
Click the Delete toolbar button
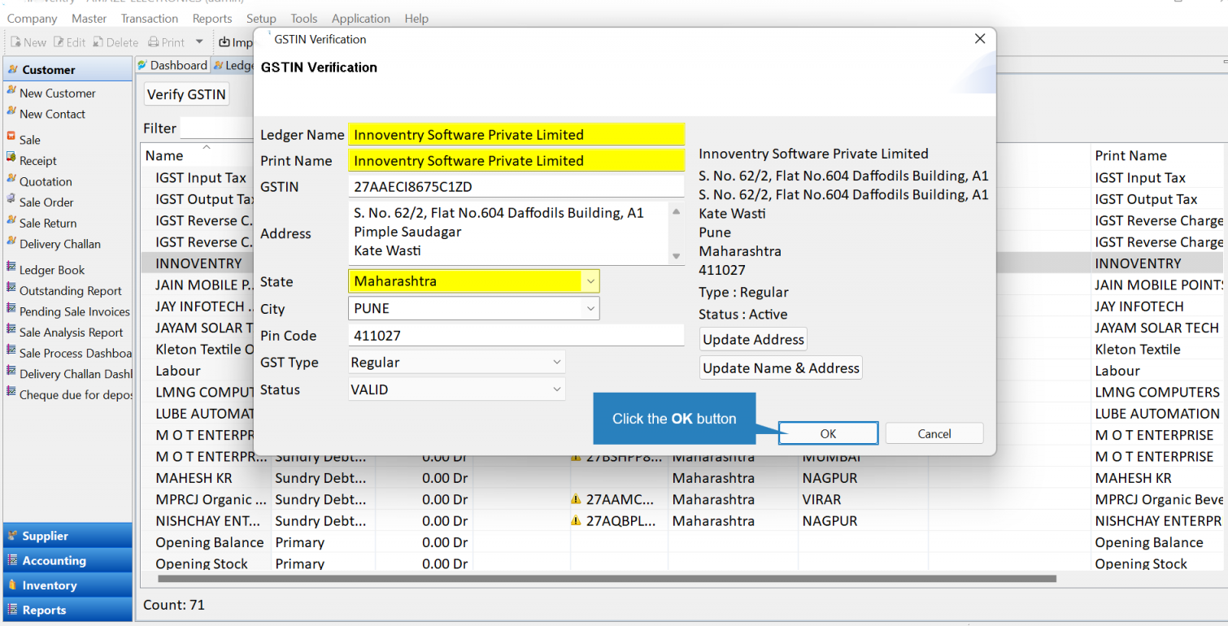[x=115, y=42]
